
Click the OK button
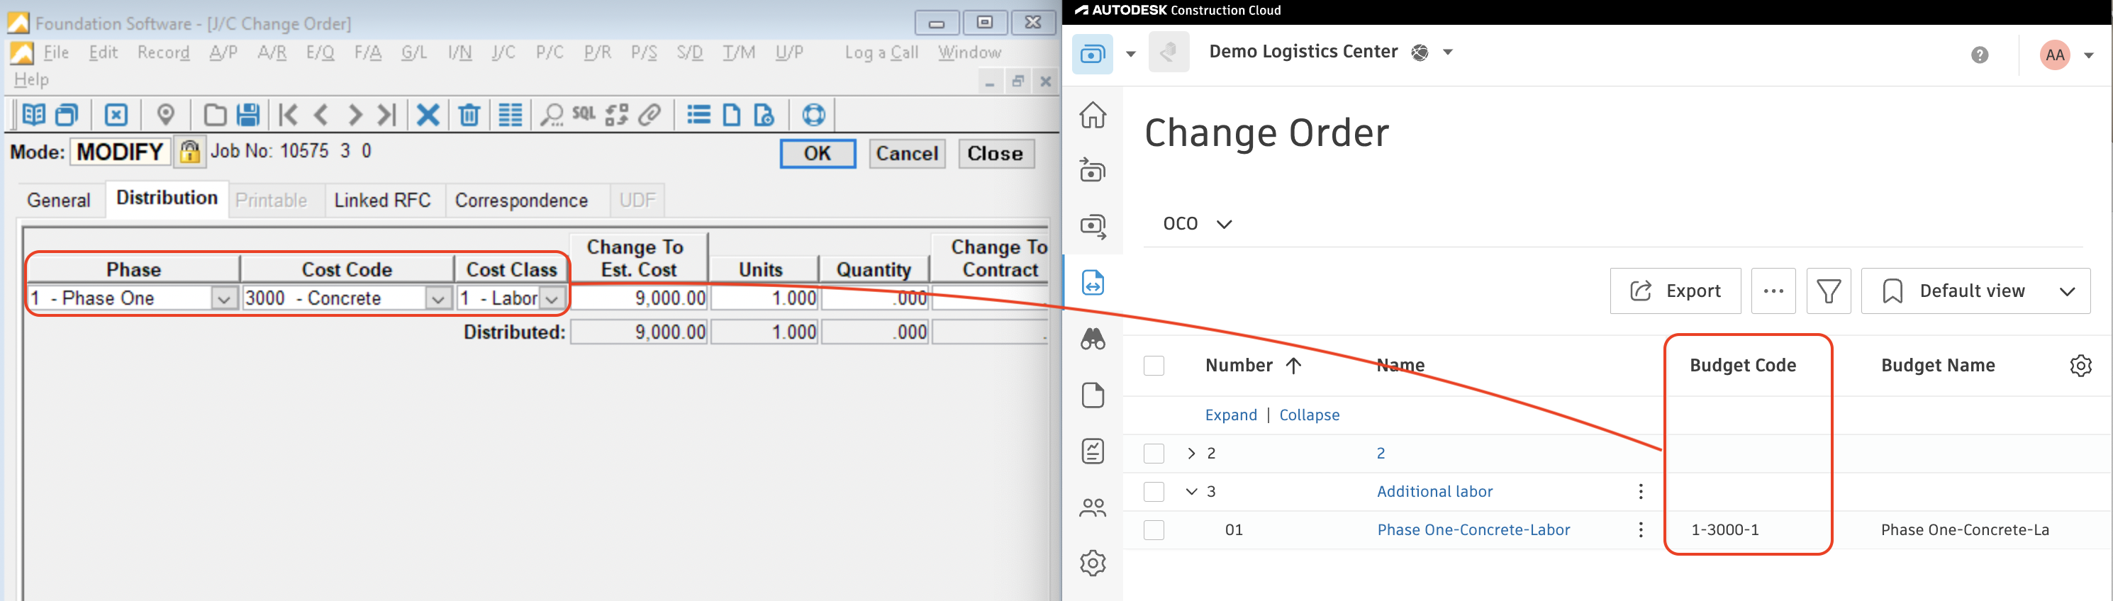click(x=817, y=153)
